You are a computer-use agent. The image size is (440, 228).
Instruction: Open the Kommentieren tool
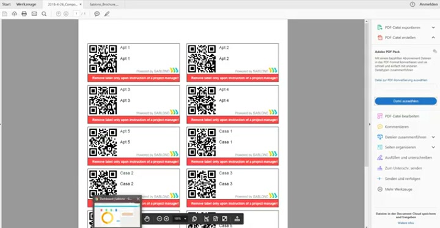(x=397, y=127)
